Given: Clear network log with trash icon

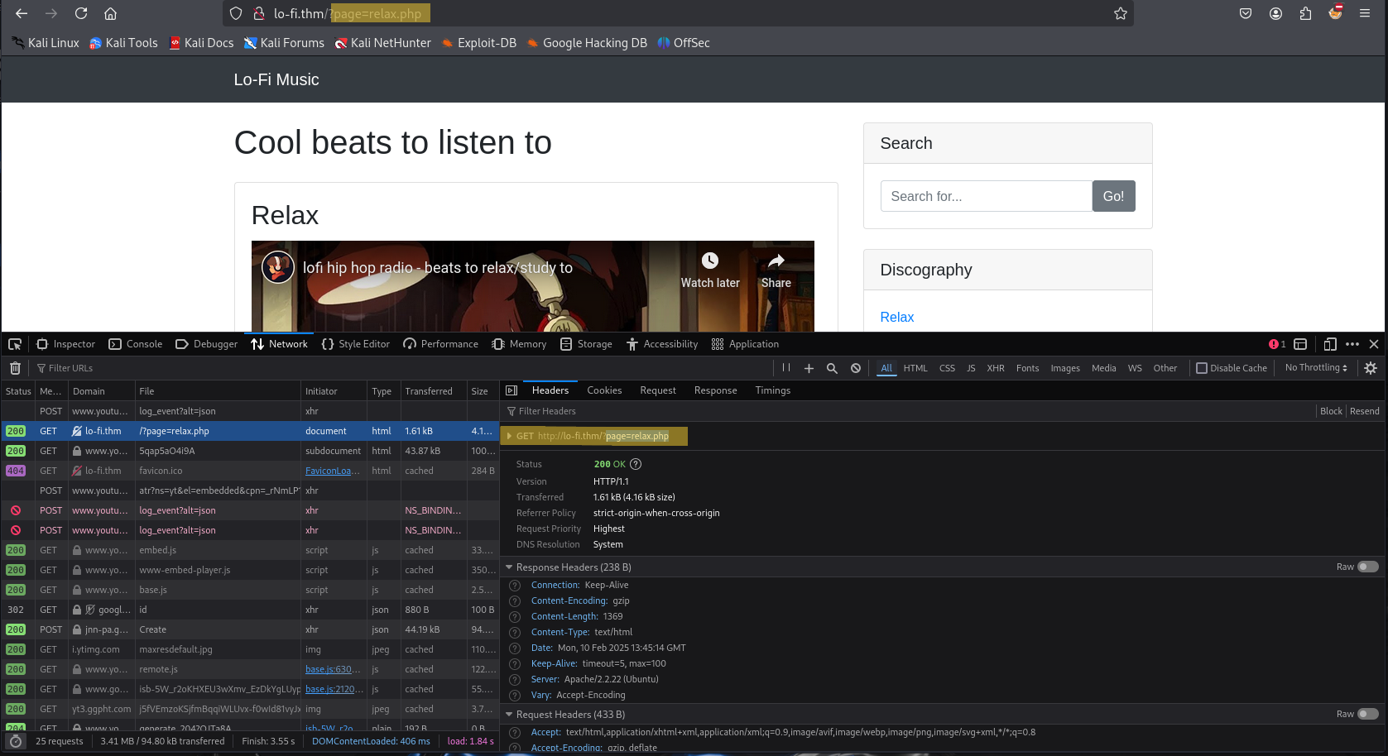Looking at the screenshot, I should pos(15,368).
